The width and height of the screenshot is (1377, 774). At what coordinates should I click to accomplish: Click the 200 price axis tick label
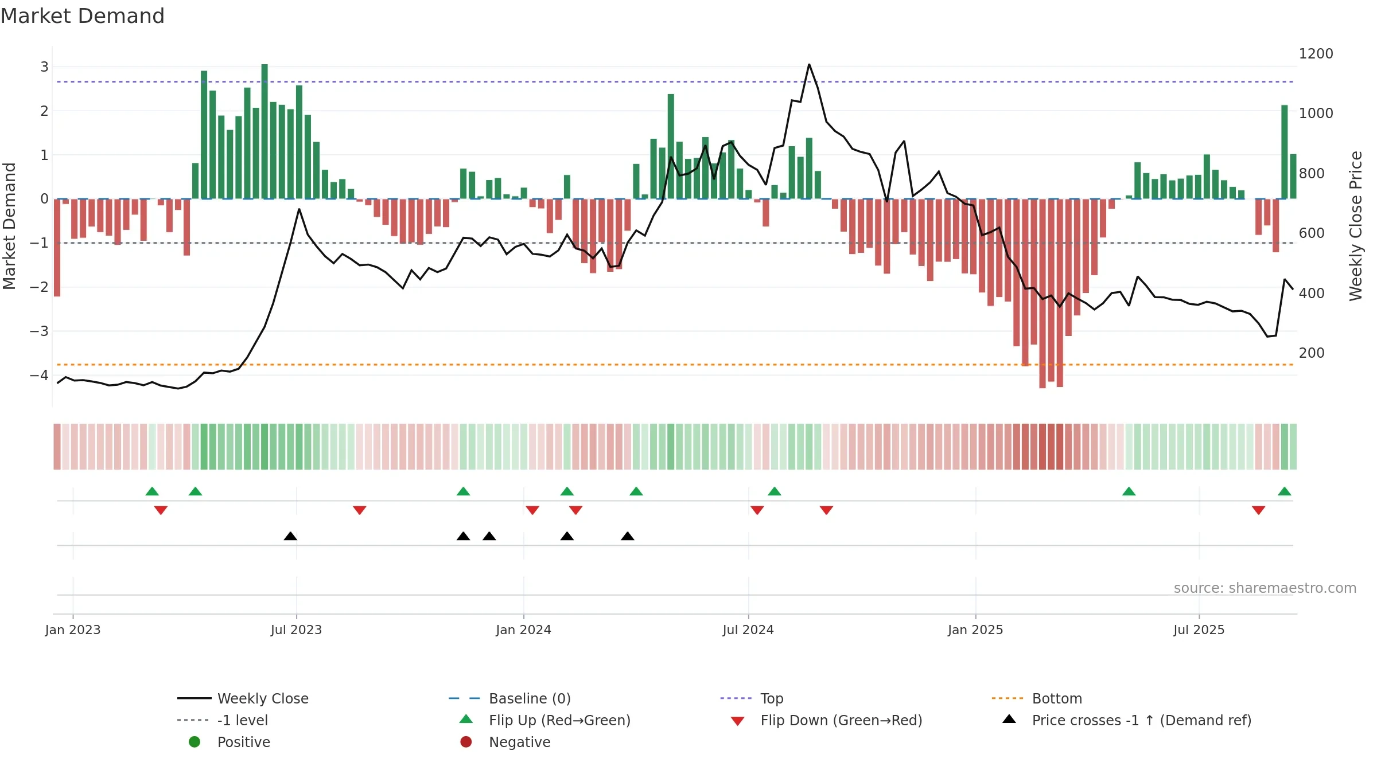1312,353
